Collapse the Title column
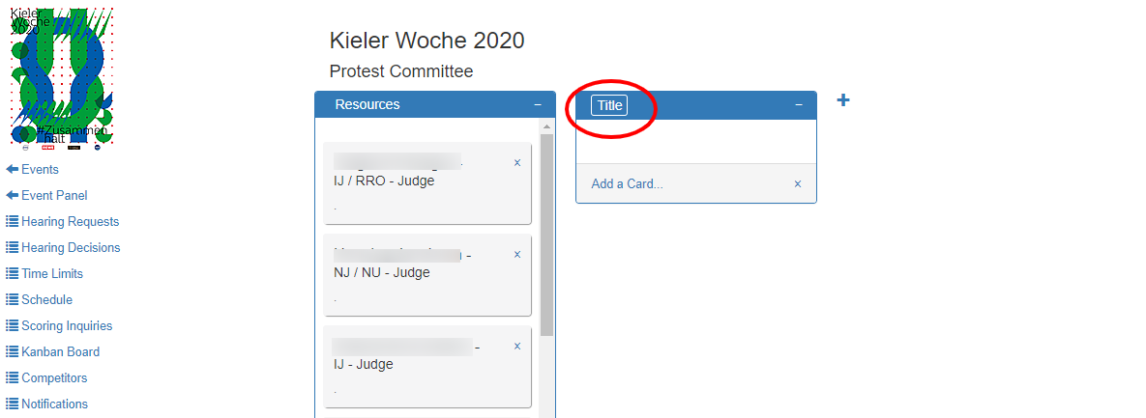 pos(799,105)
